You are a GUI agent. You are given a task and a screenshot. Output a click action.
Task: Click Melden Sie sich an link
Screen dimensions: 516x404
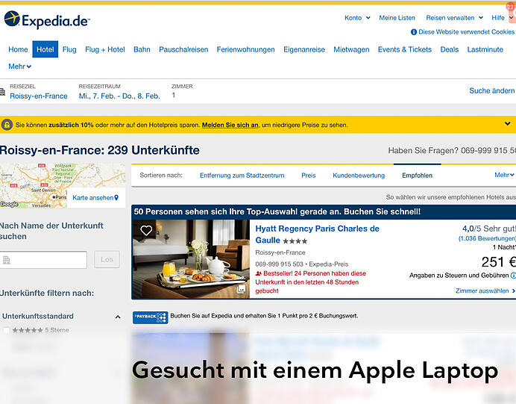(x=230, y=125)
